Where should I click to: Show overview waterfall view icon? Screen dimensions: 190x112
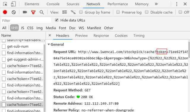[x=73, y=12]
